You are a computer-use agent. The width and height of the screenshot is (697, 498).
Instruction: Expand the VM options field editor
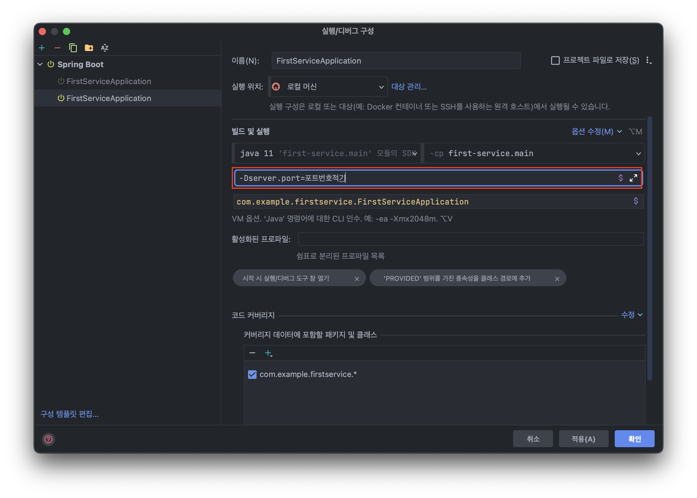coord(633,178)
